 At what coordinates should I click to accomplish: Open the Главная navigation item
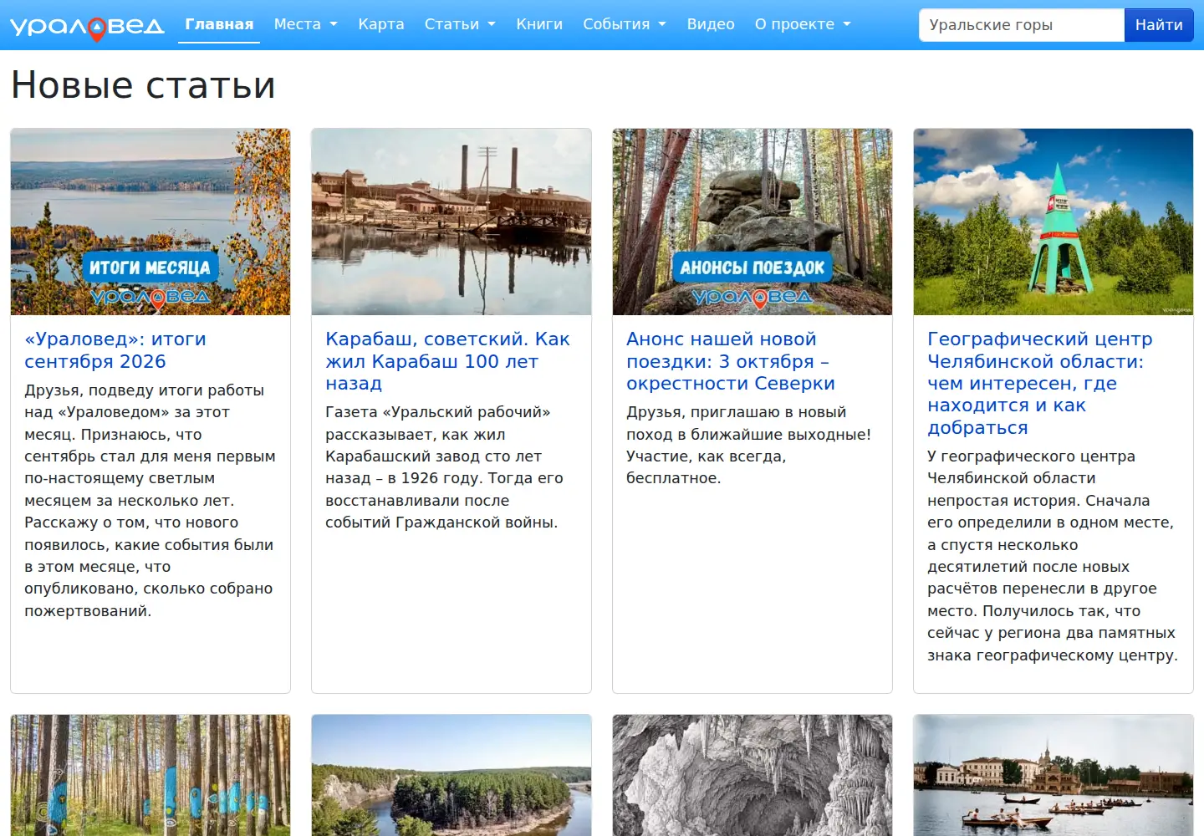219,24
